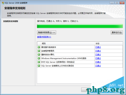This screenshot has height=95, width=126.
Task: Select Windows Management Instrumentation (WMI)服务 row text
Action: pyautogui.click(x=64, y=58)
